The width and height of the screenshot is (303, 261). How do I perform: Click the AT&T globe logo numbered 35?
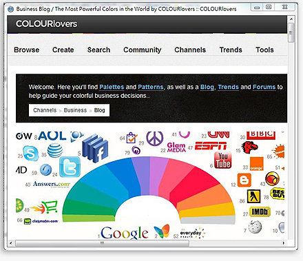(x=55, y=151)
